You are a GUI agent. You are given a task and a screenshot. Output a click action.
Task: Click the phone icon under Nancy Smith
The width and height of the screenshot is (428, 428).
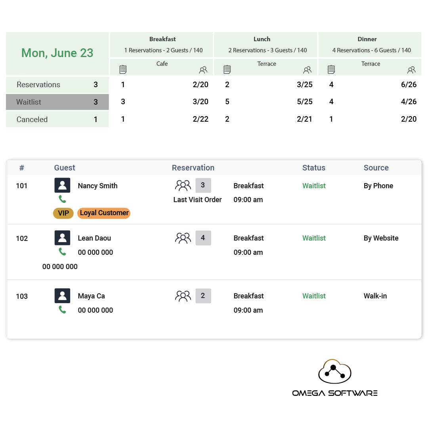[62, 199]
